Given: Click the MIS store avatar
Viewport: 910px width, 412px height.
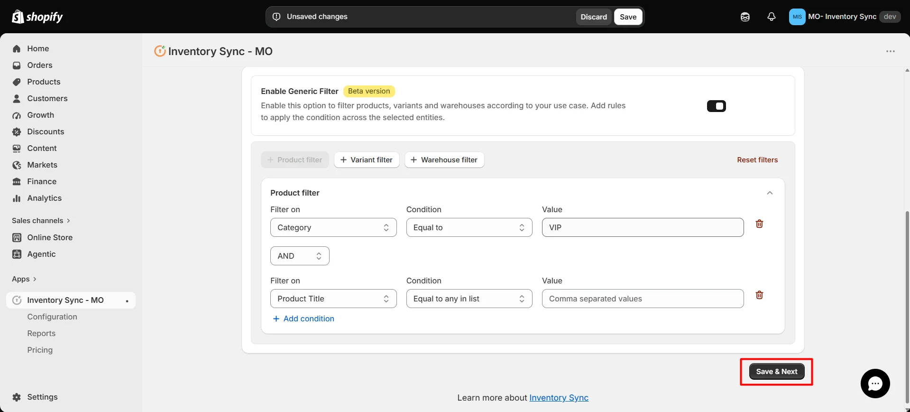Looking at the screenshot, I should point(797,17).
